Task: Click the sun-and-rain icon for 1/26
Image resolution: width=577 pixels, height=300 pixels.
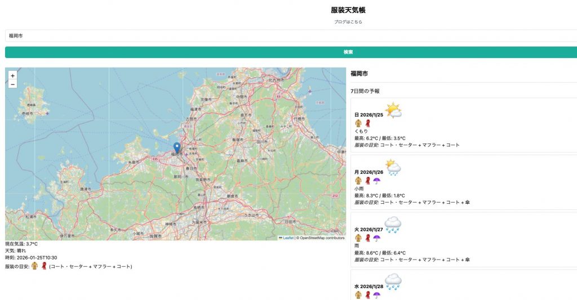Action: click(x=393, y=168)
